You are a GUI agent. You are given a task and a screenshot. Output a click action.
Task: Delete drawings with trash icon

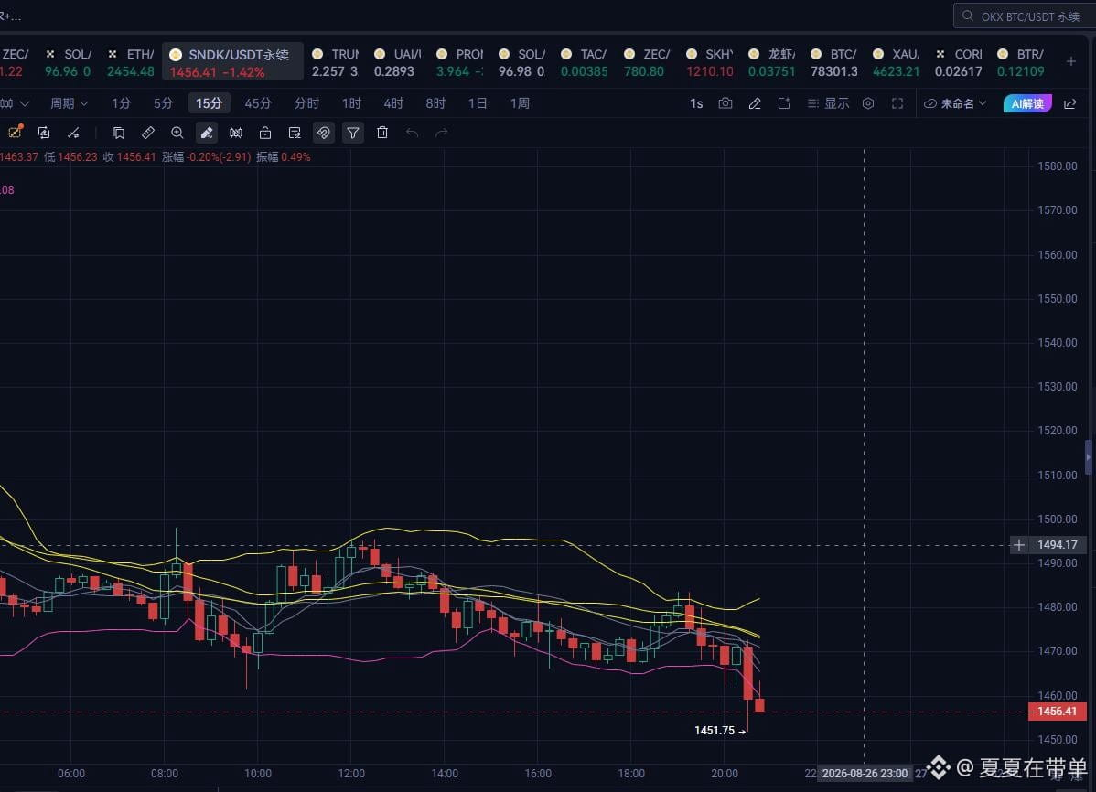point(382,133)
